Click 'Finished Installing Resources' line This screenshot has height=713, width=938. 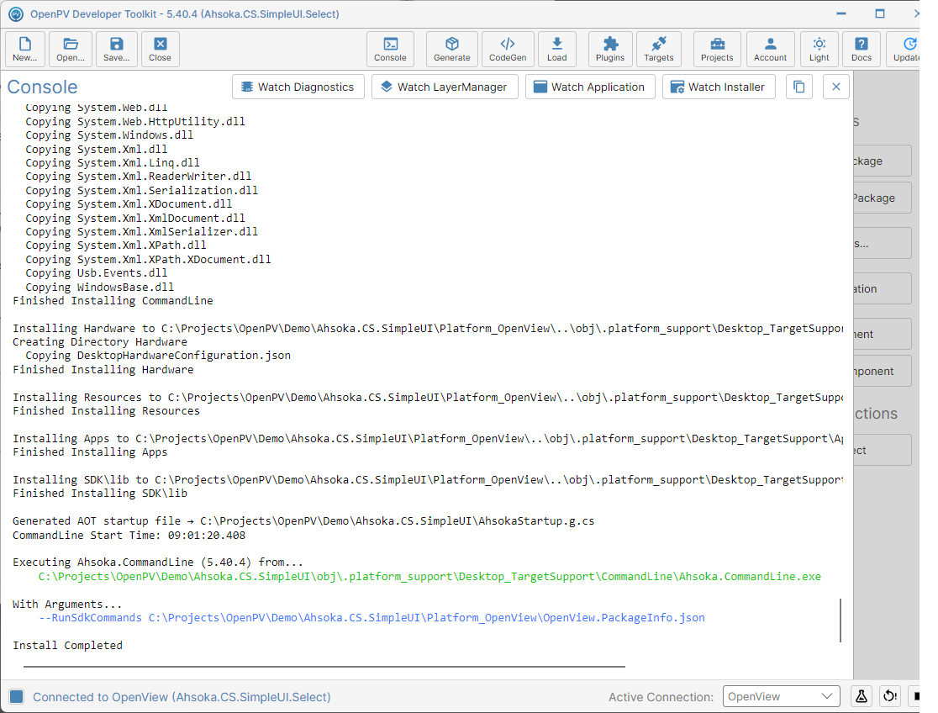pyautogui.click(x=107, y=410)
